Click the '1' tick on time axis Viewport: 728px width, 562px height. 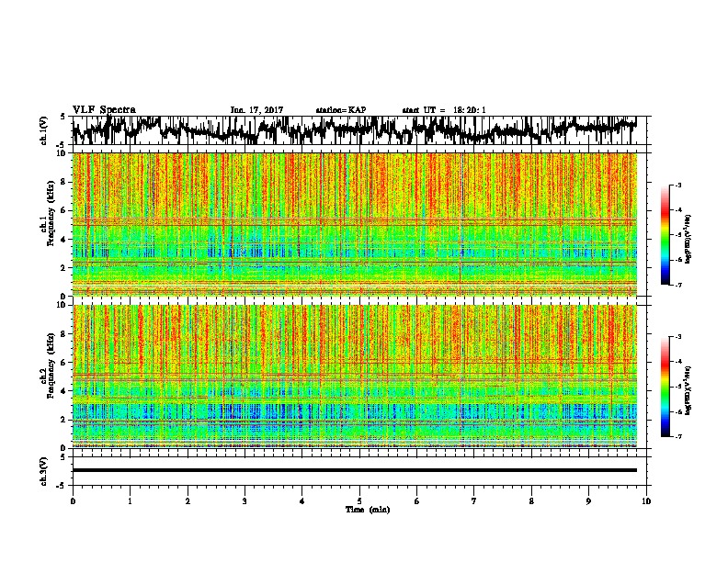pos(130,501)
